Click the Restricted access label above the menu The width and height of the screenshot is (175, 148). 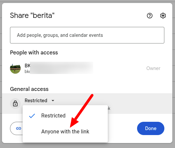point(36,101)
